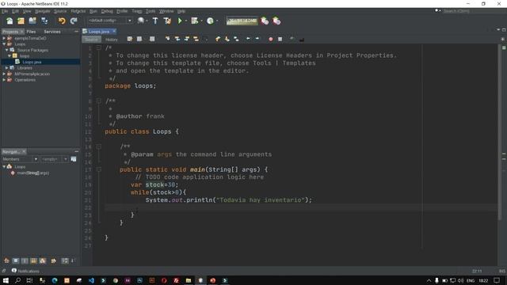The image size is (507, 285).
Task: Collapse the Loops project node
Action: [4, 44]
